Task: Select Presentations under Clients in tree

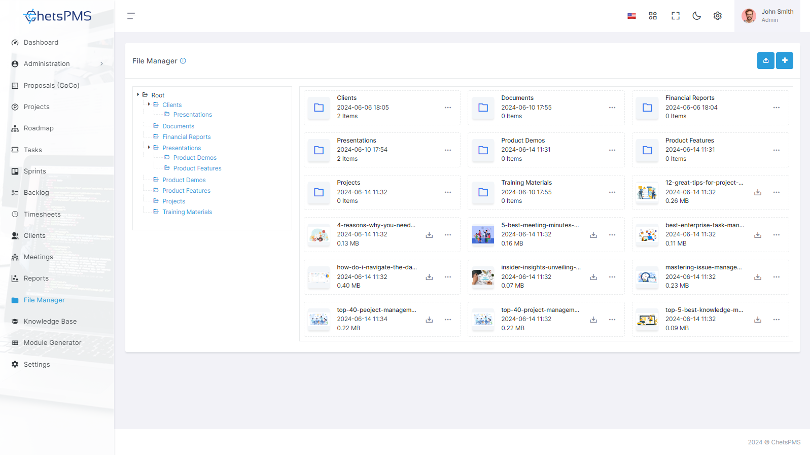Action: pyautogui.click(x=193, y=115)
